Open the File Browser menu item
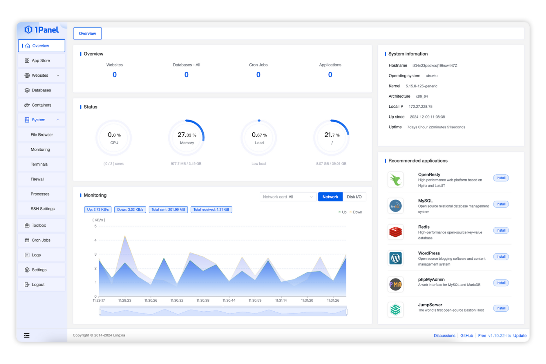 click(42, 135)
